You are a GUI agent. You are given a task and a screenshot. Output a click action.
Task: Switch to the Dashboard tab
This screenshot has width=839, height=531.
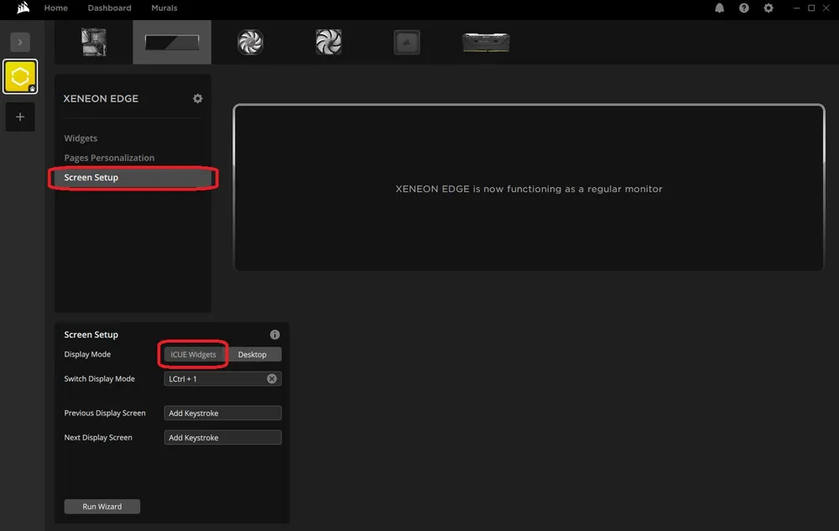[x=109, y=8]
